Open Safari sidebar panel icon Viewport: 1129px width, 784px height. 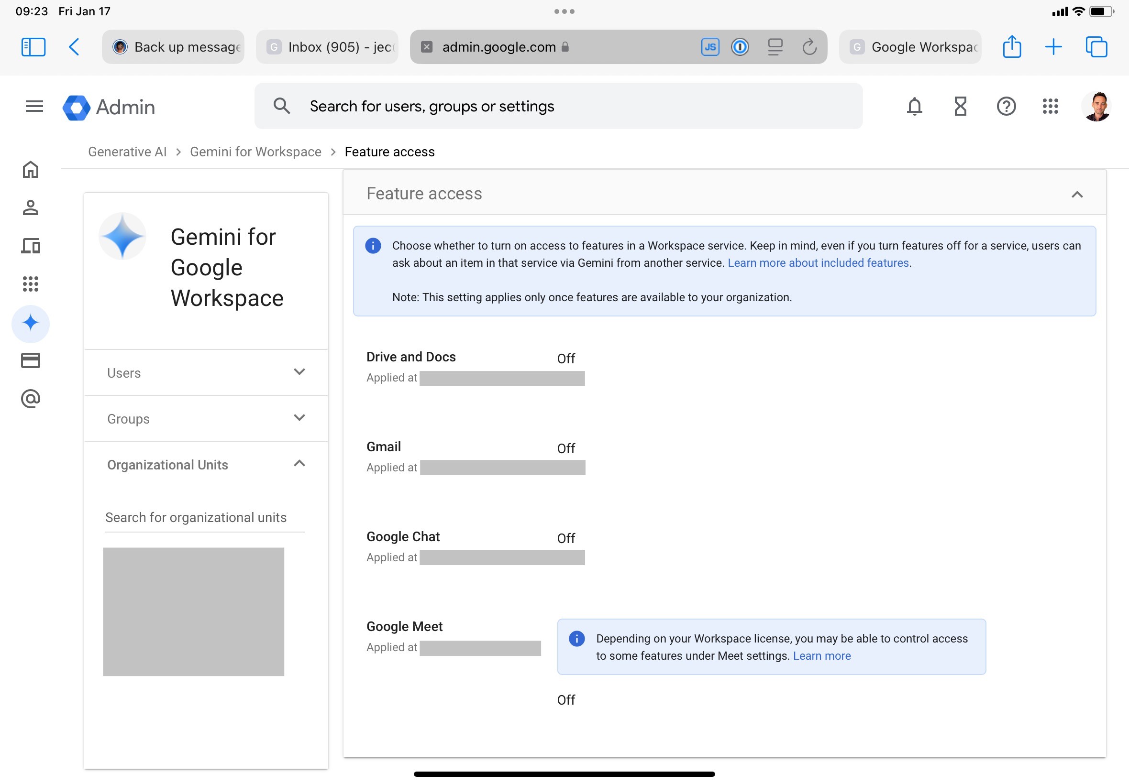pyautogui.click(x=33, y=47)
